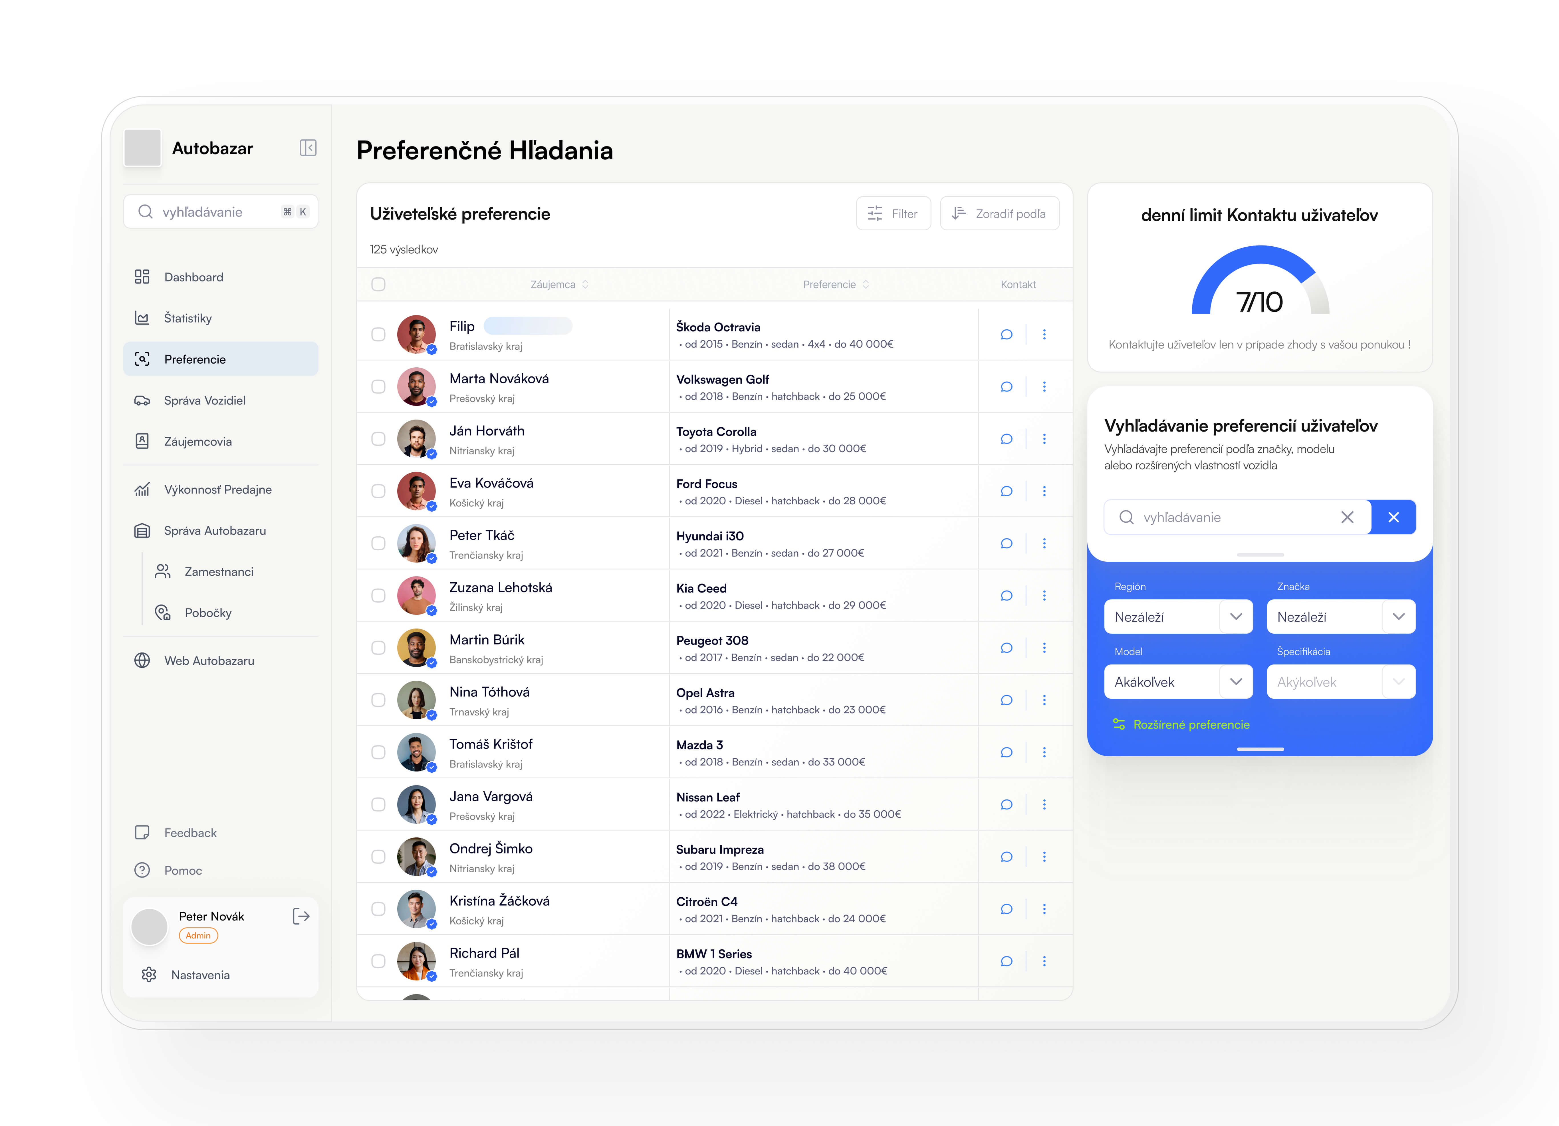This screenshot has width=1559, height=1126.
Task: Open Nastavenia gear settings
Action: tap(149, 975)
